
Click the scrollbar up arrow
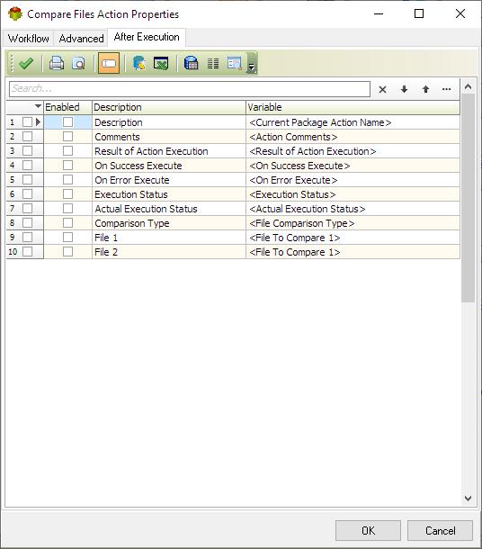468,86
